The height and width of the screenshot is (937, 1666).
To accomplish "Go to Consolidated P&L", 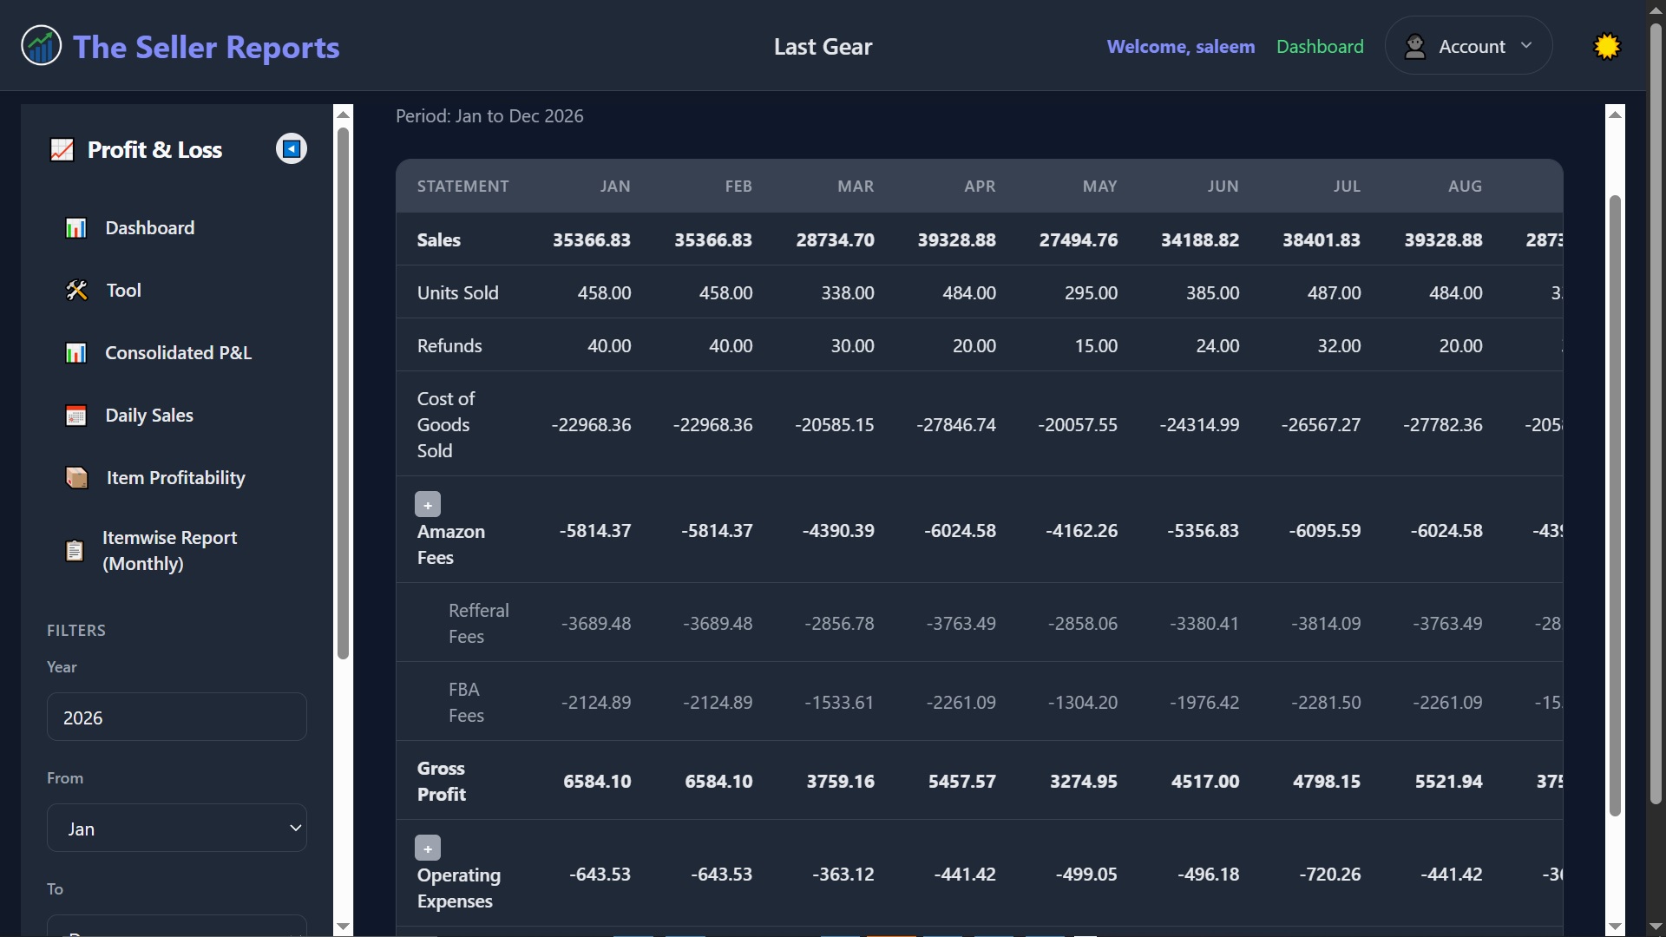I will 177,353.
